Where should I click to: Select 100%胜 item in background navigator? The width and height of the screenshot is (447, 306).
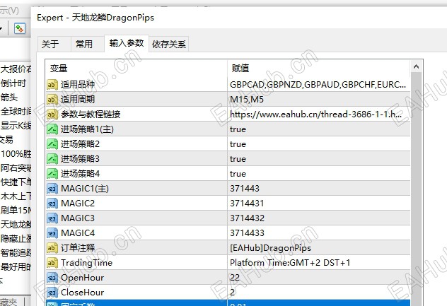point(16,154)
